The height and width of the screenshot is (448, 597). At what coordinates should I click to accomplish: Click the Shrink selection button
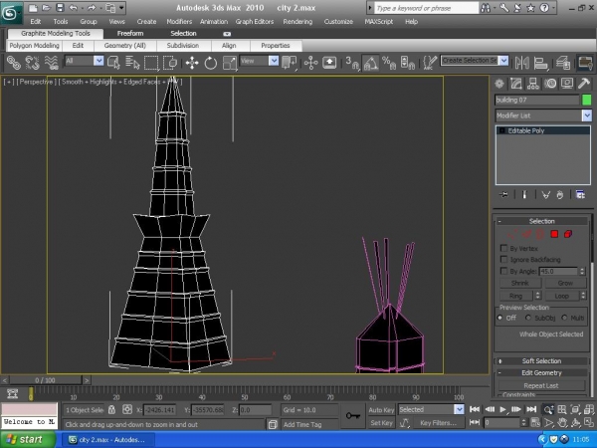click(519, 283)
